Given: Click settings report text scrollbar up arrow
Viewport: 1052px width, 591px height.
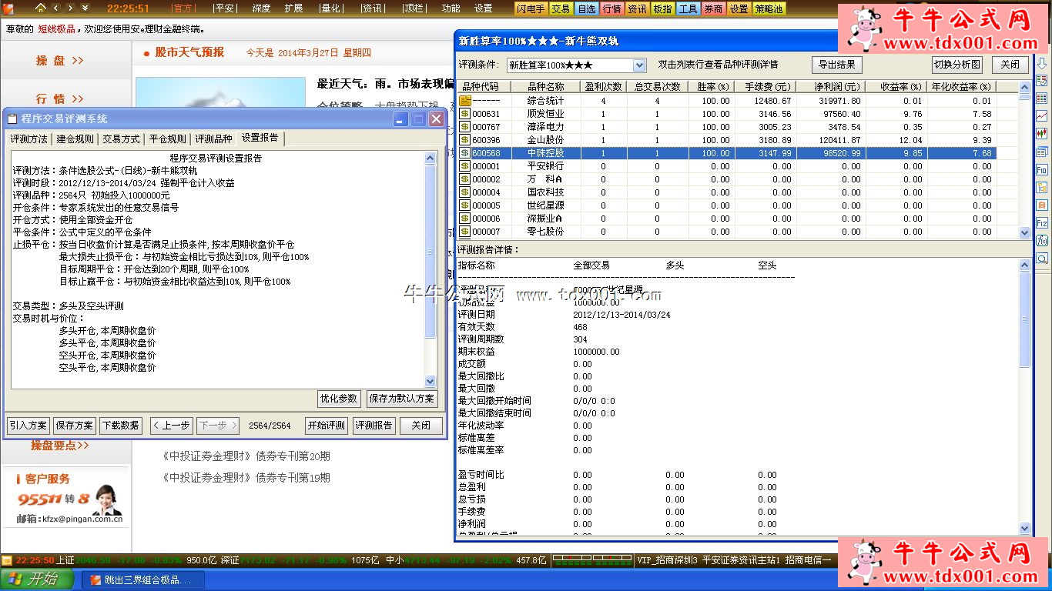Looking at the screenshot, I should point(431,158).
